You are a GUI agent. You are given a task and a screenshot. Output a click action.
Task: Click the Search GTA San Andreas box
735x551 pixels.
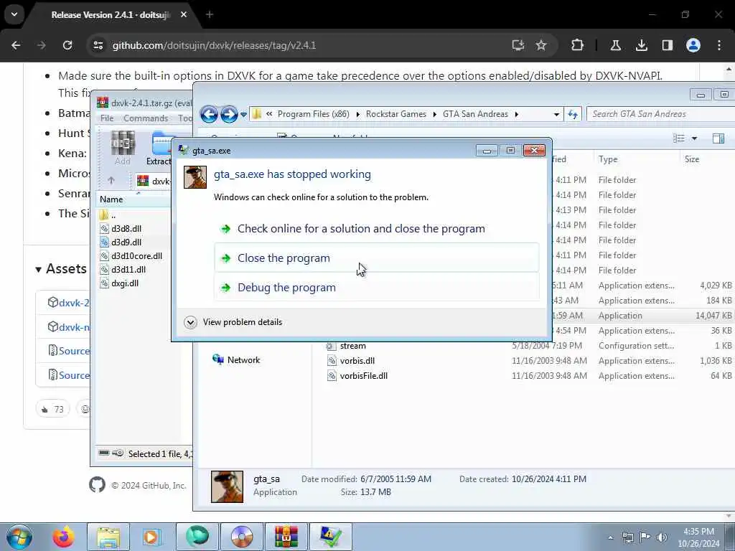click(x=660, y=114)
